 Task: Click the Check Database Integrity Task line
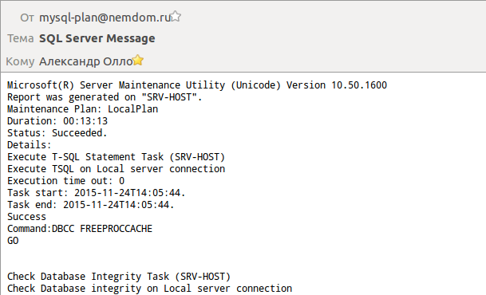pos(119,277)
